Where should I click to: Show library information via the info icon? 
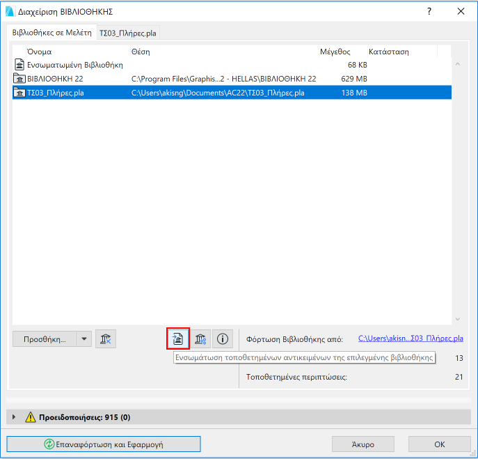click(223, 339)
